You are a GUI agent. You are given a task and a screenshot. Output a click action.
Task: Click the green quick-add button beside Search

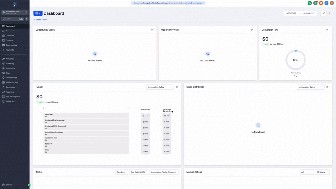coord(27,19)
